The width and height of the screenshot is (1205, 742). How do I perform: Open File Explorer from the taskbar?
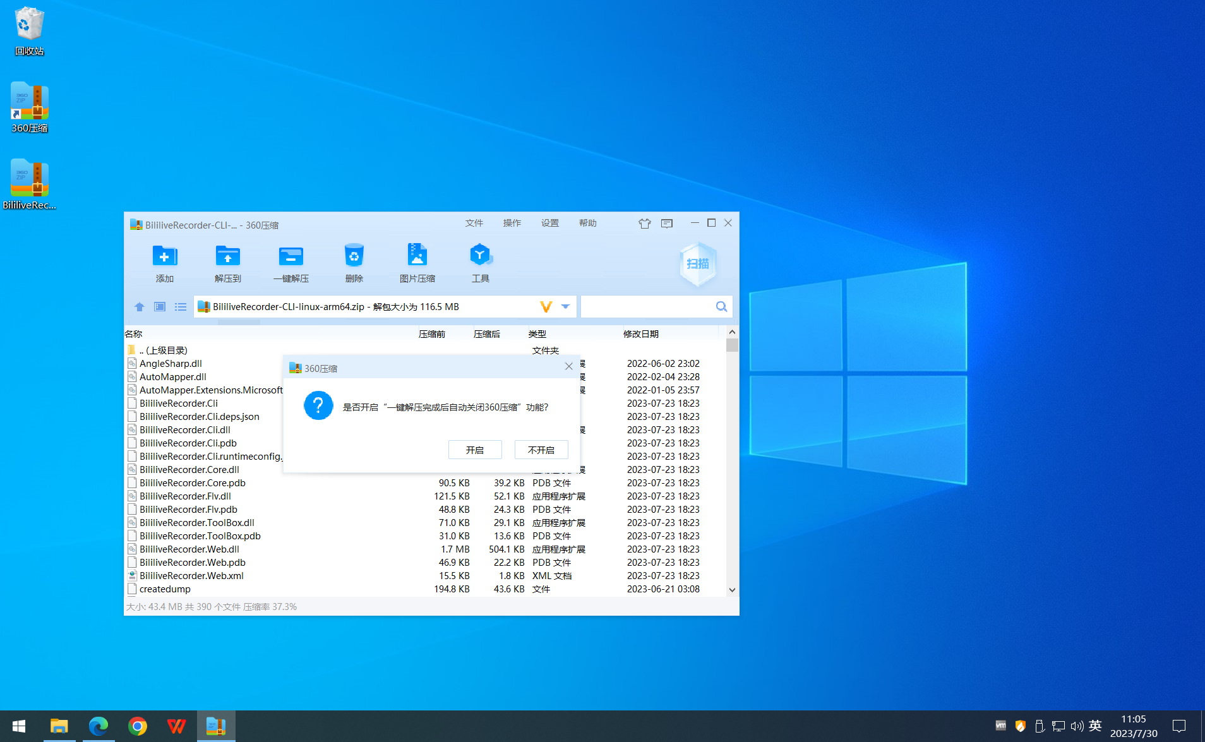59,726
